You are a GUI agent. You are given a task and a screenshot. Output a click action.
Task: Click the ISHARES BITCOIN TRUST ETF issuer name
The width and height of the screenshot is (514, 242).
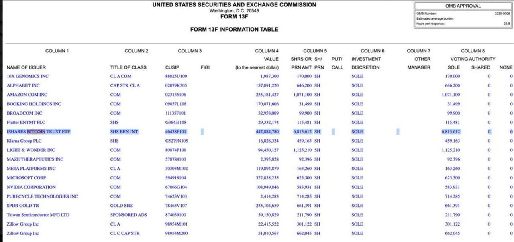click(x=39, y=132)
